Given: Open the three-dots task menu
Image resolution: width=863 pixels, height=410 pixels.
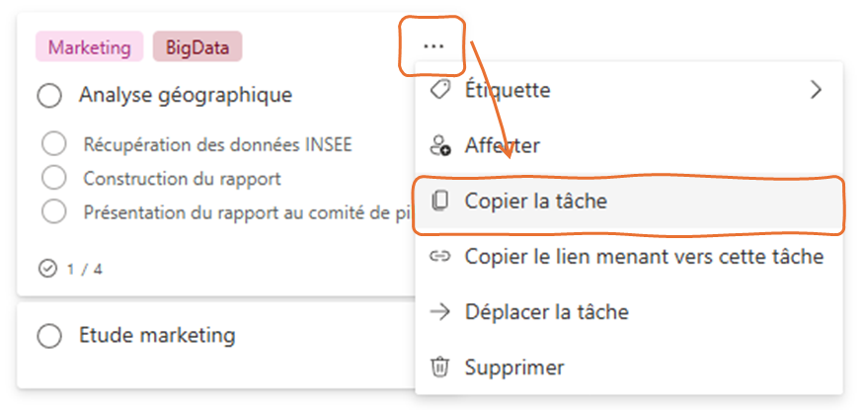Looking at the screenshot, I should 432,46.
